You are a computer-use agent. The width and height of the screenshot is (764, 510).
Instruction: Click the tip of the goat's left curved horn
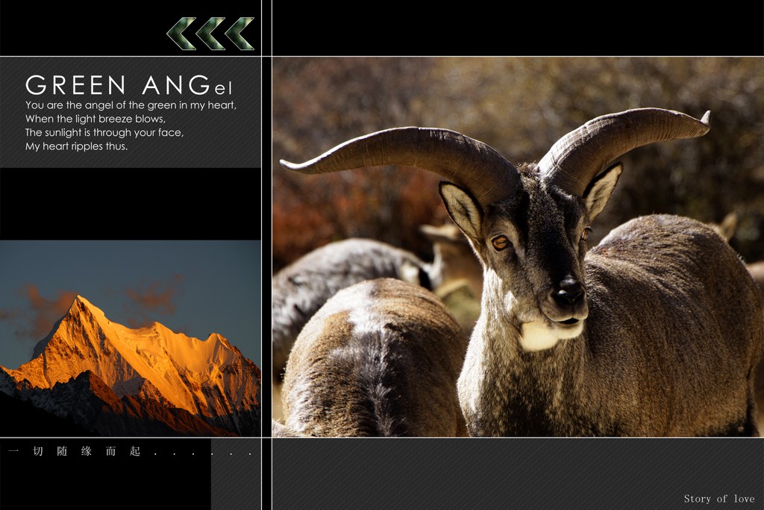285,165
